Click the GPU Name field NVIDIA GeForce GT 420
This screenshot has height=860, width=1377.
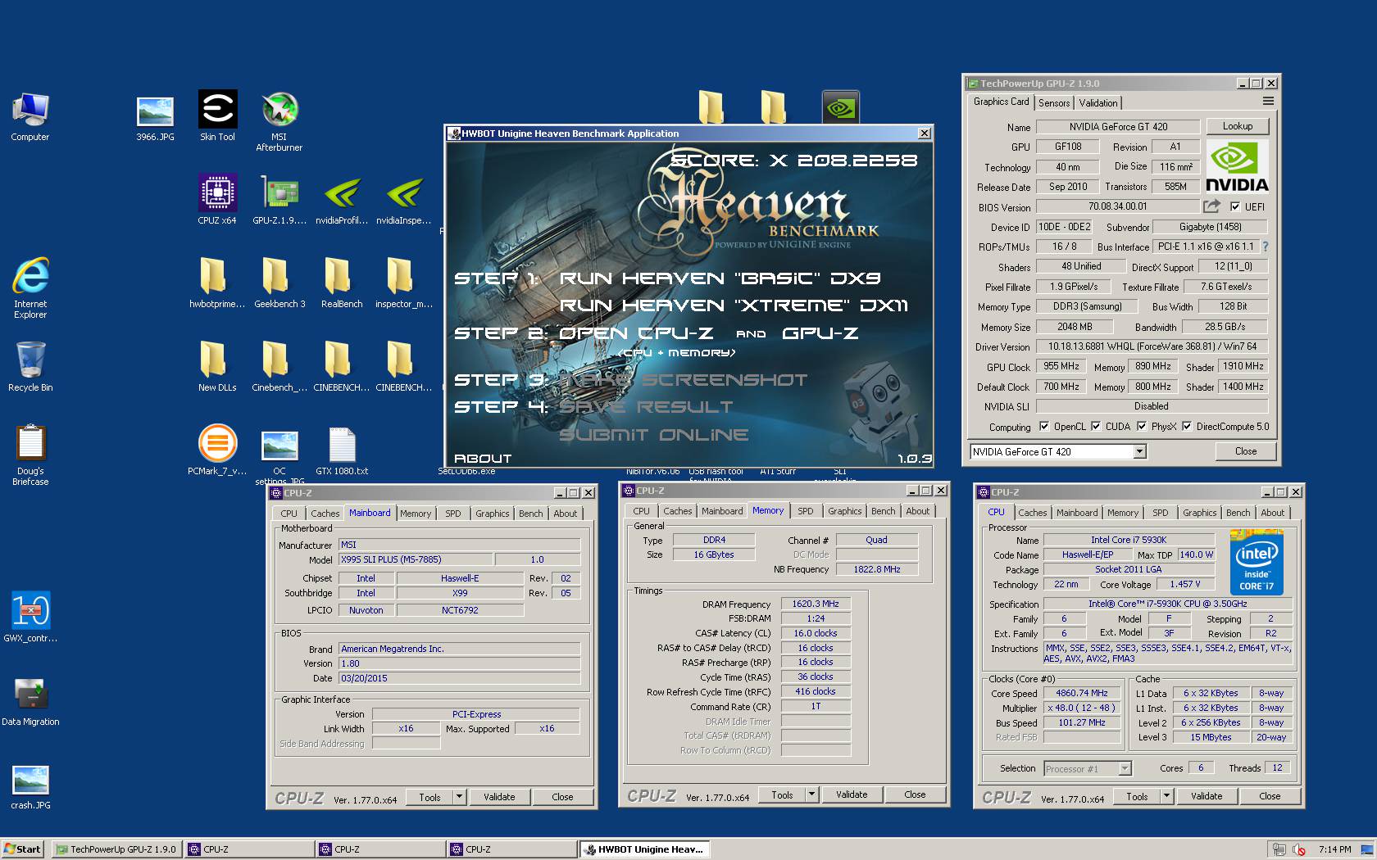point(1118,127)
